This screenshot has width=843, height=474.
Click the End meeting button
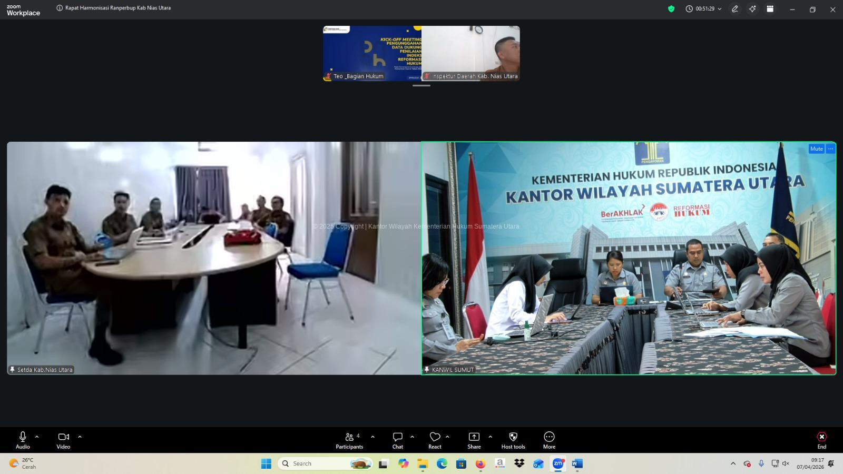click(x=821, y=440)
